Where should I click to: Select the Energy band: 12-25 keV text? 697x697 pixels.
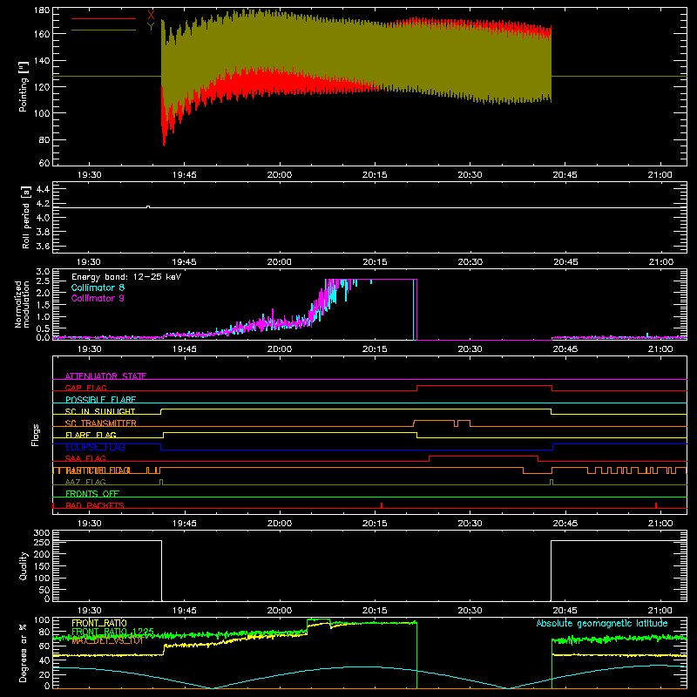[126, 277]
